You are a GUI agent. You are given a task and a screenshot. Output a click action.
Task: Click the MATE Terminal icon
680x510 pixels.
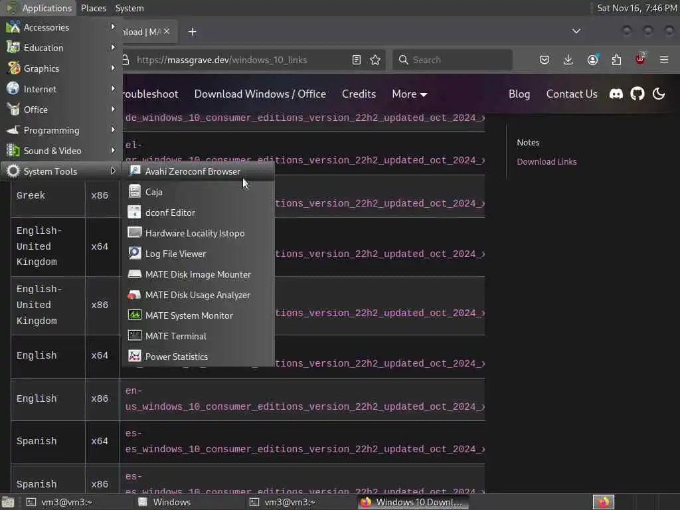(x=134, y=335)
